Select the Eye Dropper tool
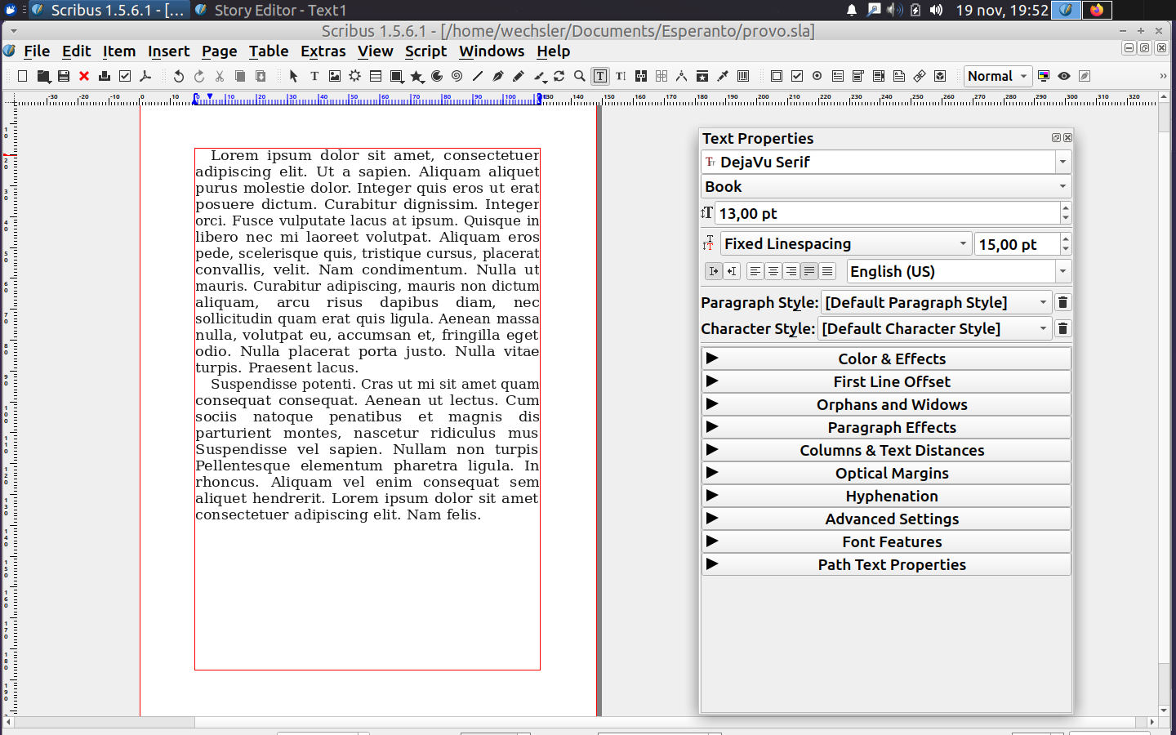1176x735 pixels. click(723, 76)
